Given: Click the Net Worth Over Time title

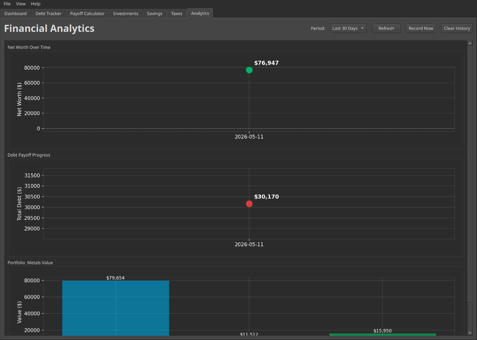Looking at the screenshot, I should click(x=29, y=47).
